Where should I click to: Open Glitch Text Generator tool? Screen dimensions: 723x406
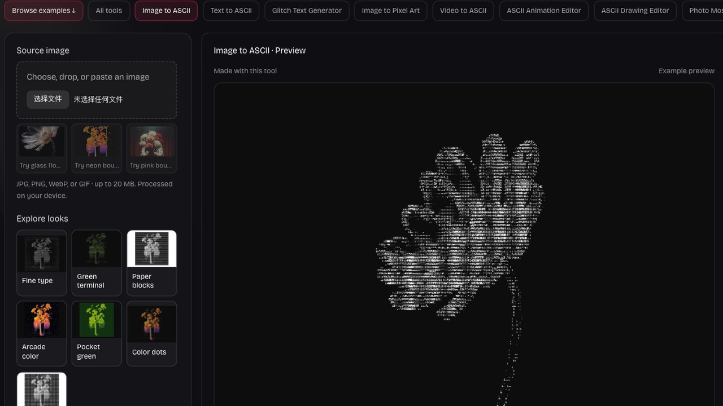pyautogui.click(x=307, y=11)
